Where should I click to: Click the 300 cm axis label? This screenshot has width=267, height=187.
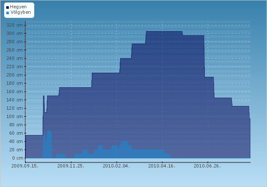pos(15,33)
